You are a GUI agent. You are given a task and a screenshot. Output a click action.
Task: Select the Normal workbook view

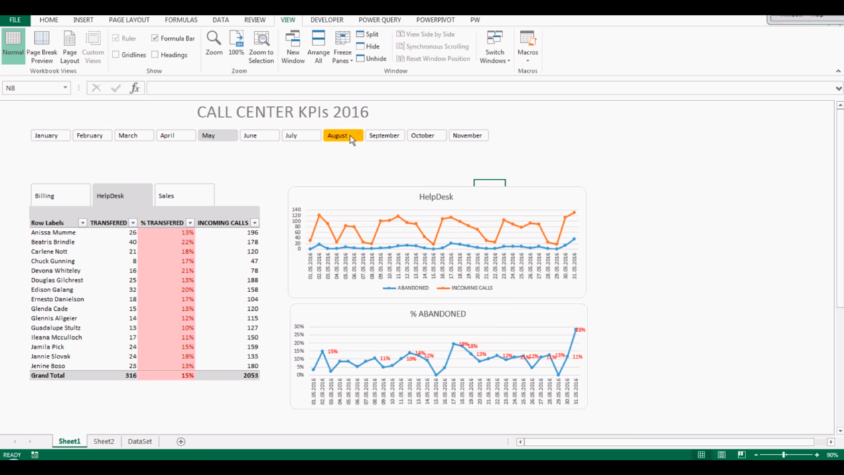click(13, 46)
